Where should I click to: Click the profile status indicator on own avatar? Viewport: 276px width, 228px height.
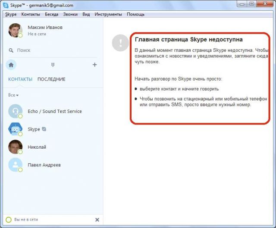[x=20, y=35]
